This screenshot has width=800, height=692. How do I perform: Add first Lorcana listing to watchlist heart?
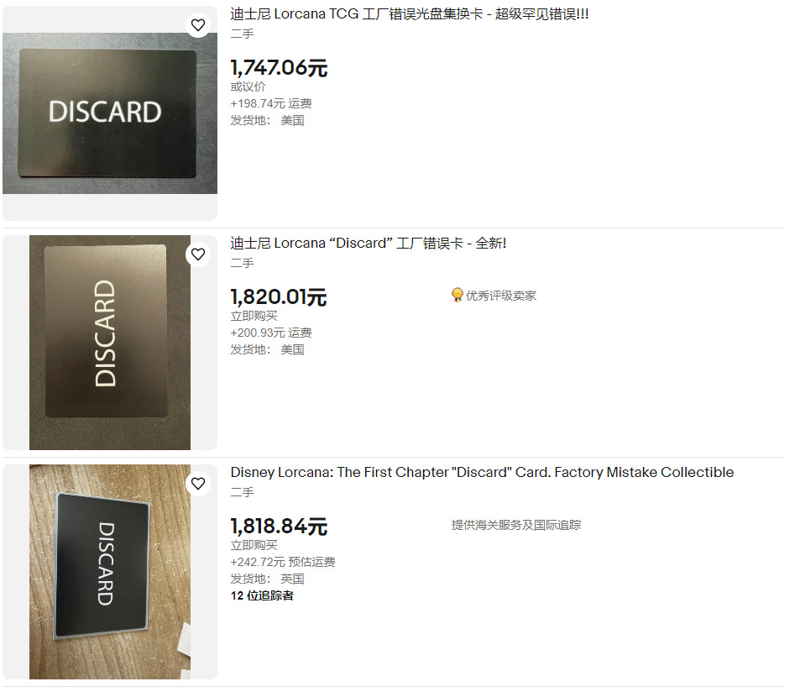pyautogui.click(x=198, y=25)
